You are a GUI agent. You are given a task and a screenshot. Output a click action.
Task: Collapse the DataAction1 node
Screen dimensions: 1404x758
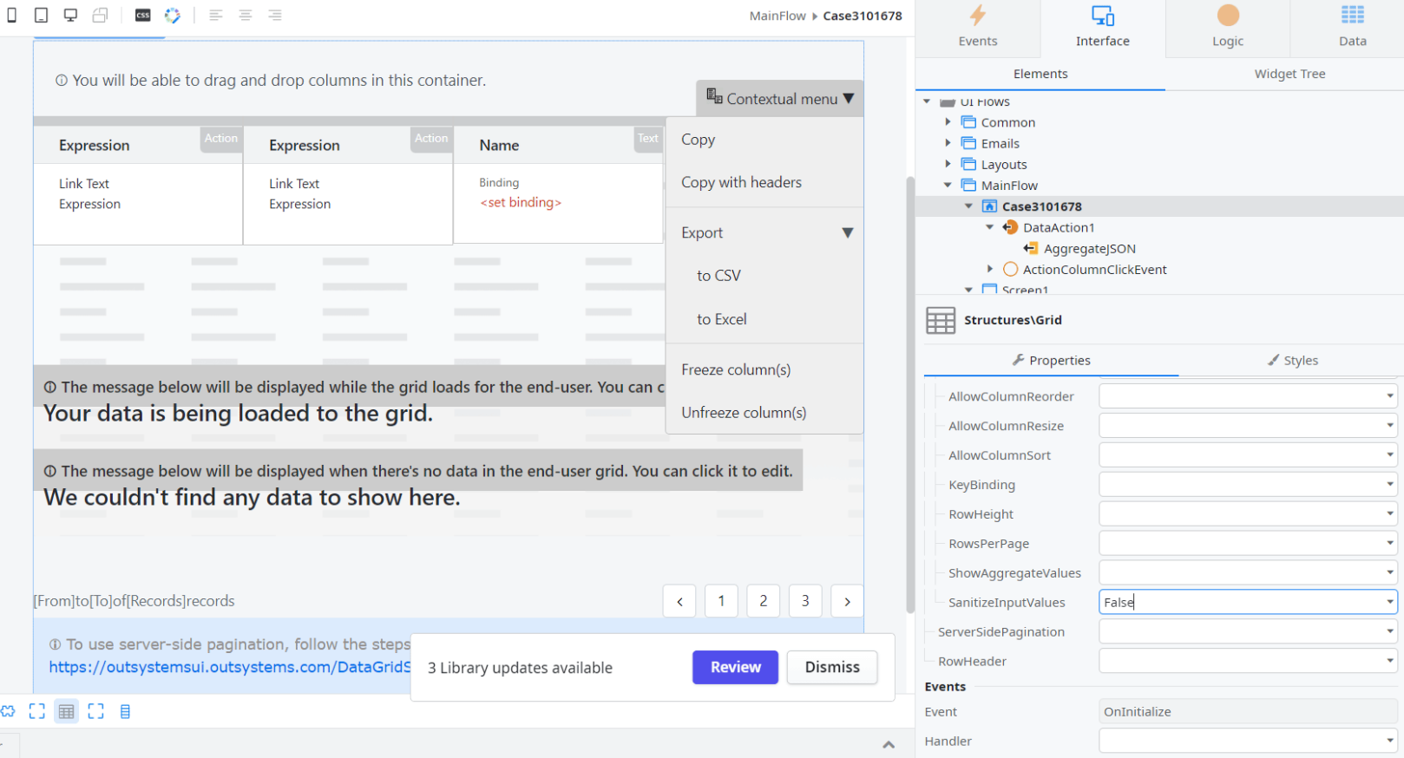tap(990, 227)
